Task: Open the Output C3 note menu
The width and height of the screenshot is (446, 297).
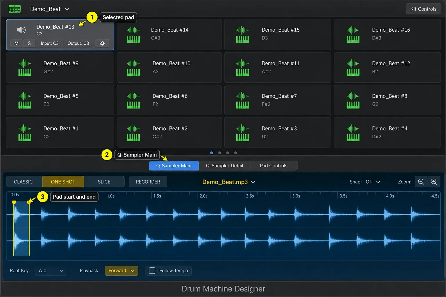Action: [x=78, y=43]
